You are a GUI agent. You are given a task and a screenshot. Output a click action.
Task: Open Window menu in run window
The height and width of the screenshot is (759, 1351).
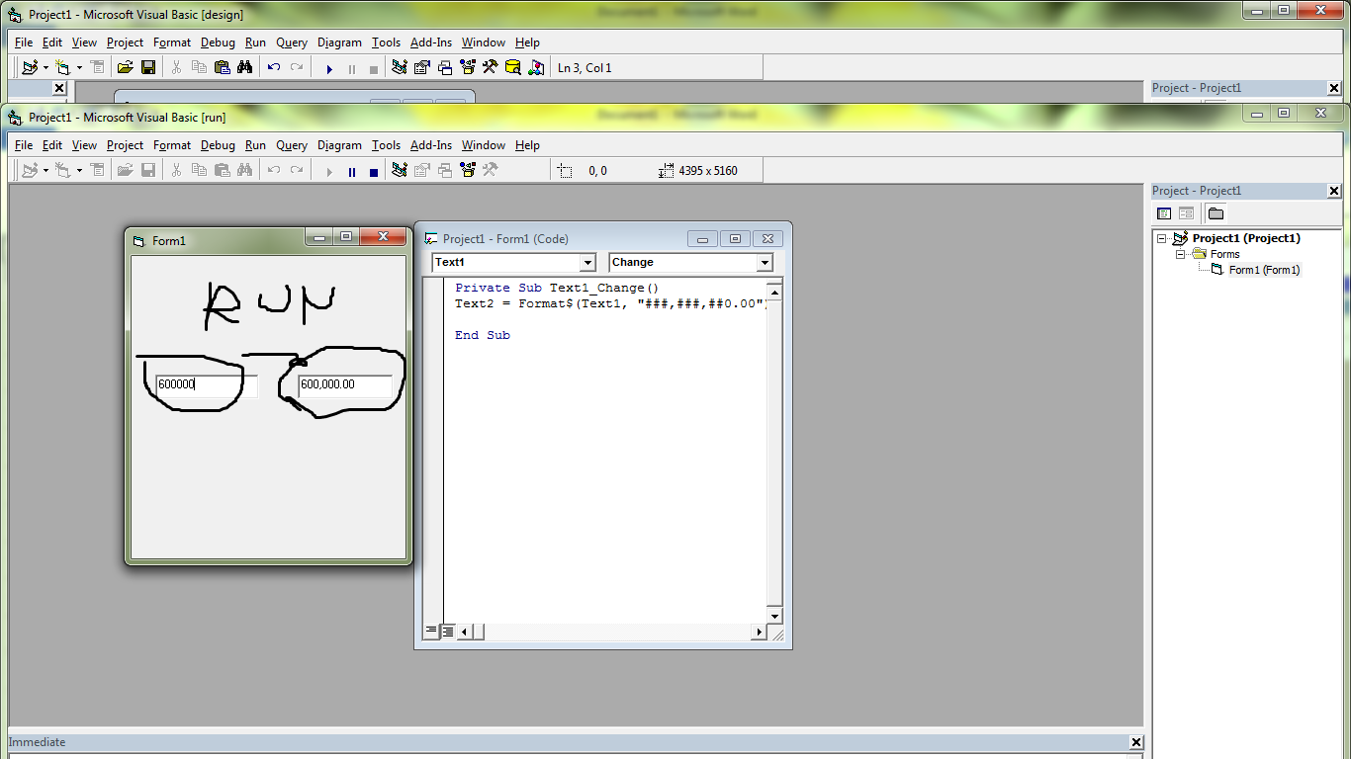click(484, 145)
